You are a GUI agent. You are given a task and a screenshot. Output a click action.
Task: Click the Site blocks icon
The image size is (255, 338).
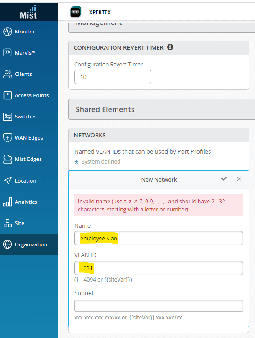pyautogui.click(x=8, y=223)
